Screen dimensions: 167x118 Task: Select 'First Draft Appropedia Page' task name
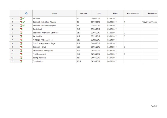(x=44, y=43)
